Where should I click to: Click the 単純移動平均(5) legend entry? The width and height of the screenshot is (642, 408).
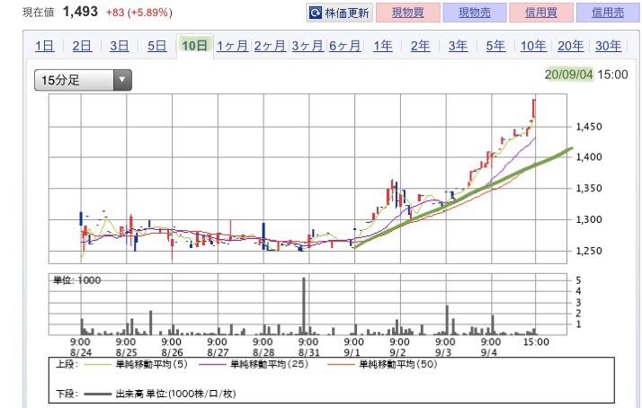point(136,364)
